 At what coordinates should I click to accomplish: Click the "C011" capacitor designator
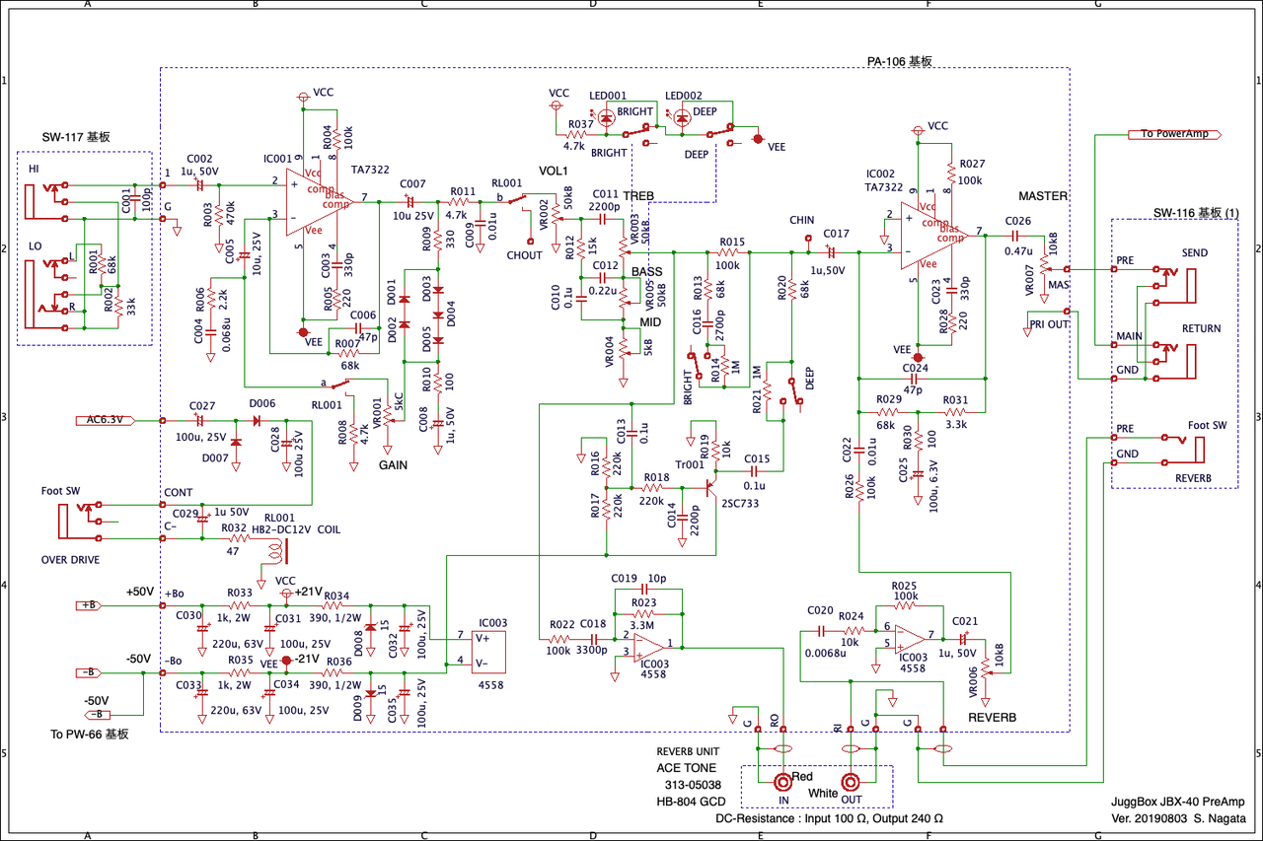[x=606, y=194]
